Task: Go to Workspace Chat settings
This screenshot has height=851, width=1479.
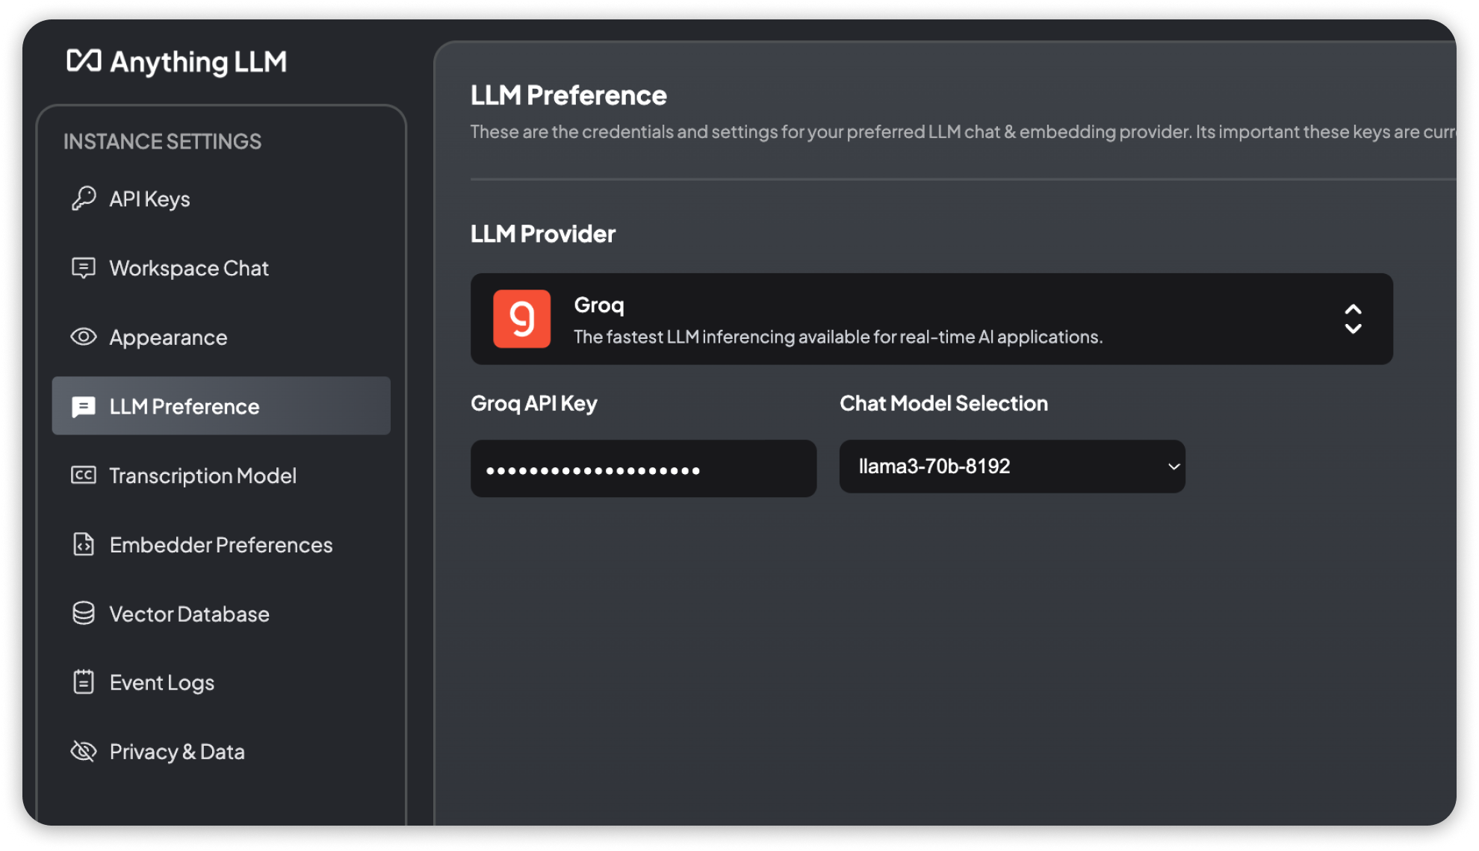Action: (x=221, y=267)
